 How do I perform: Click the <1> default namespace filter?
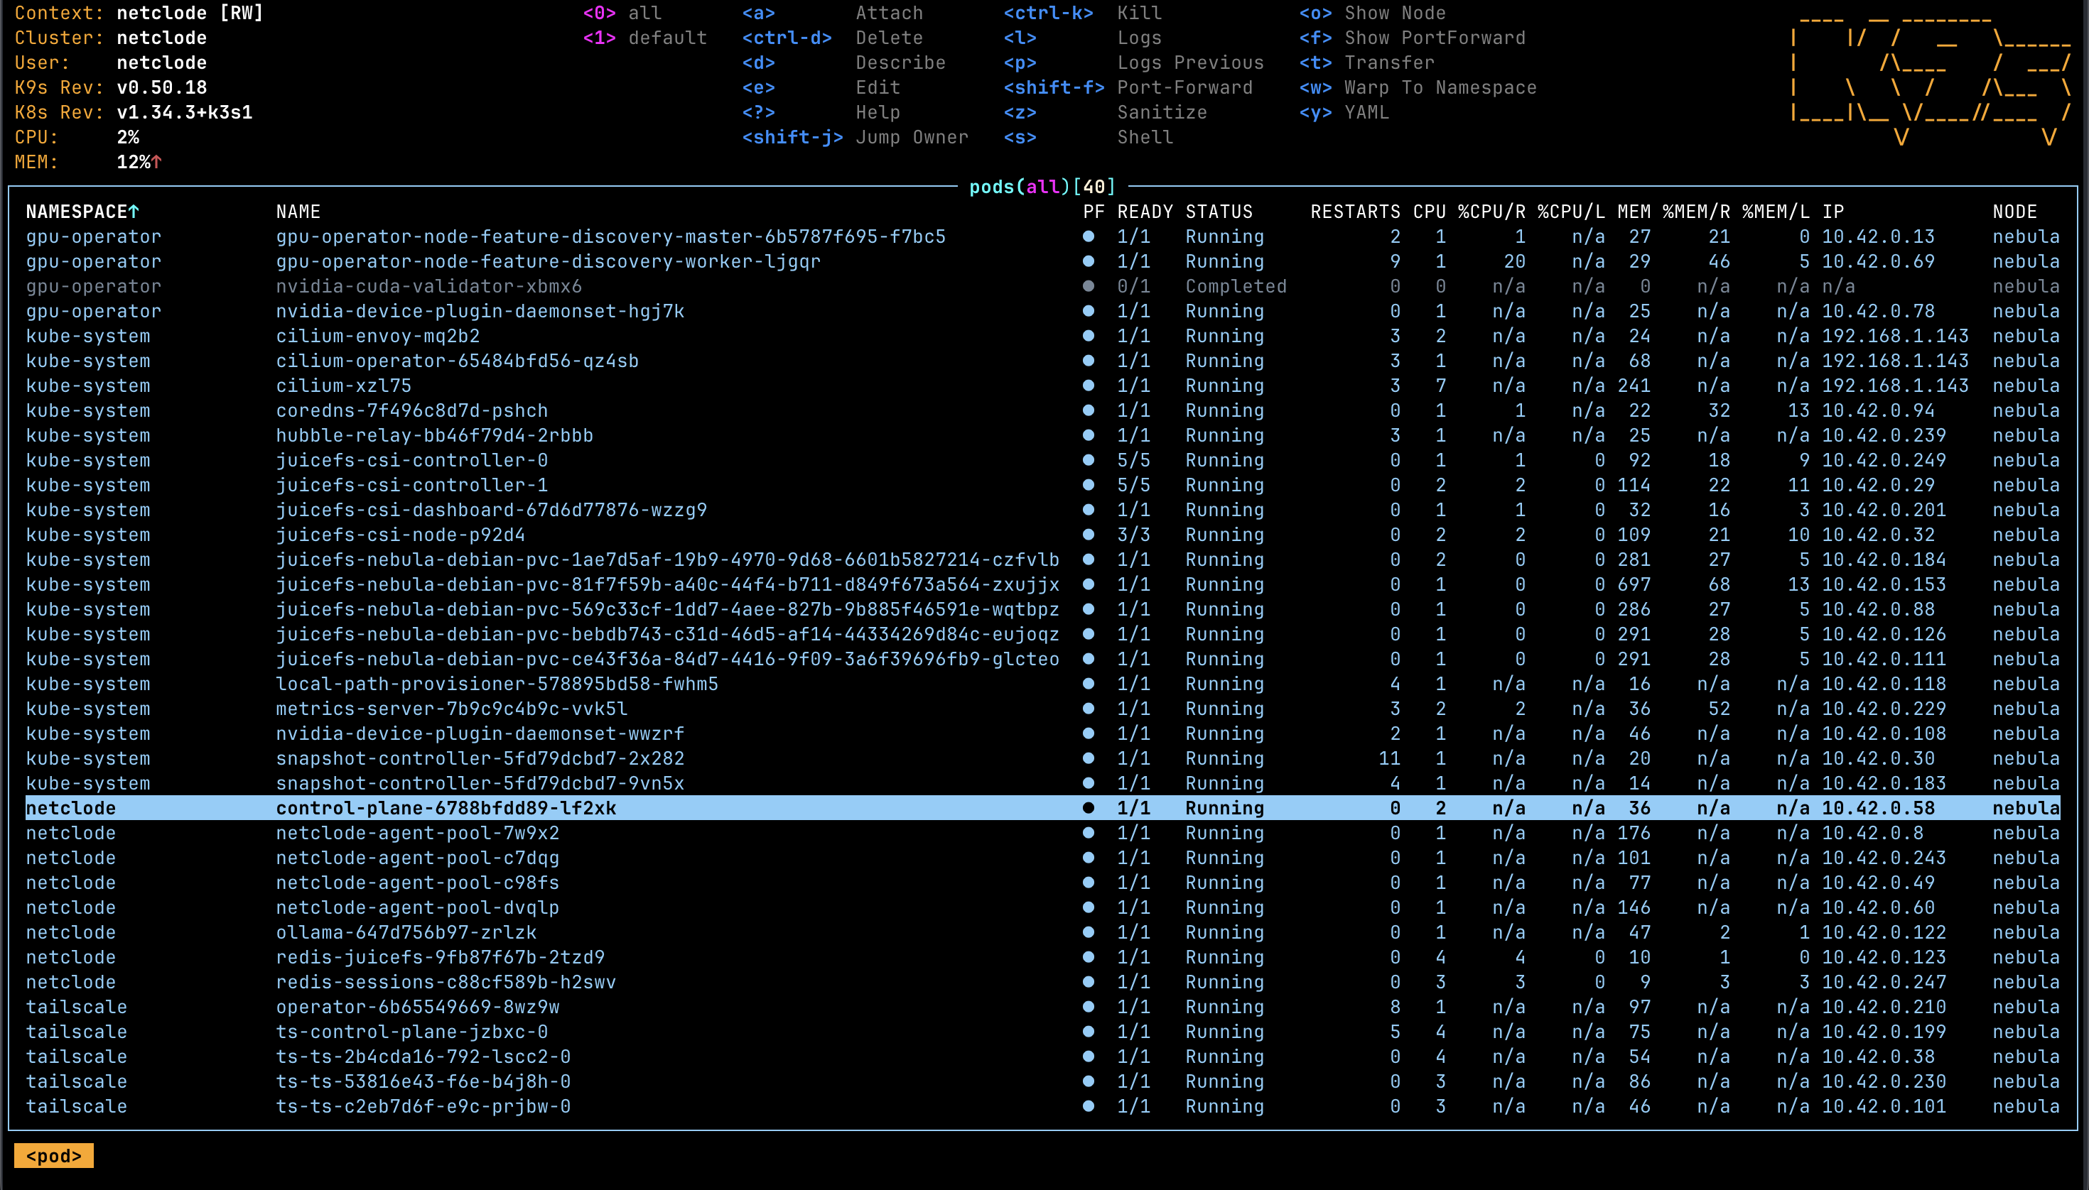[601, 37]
